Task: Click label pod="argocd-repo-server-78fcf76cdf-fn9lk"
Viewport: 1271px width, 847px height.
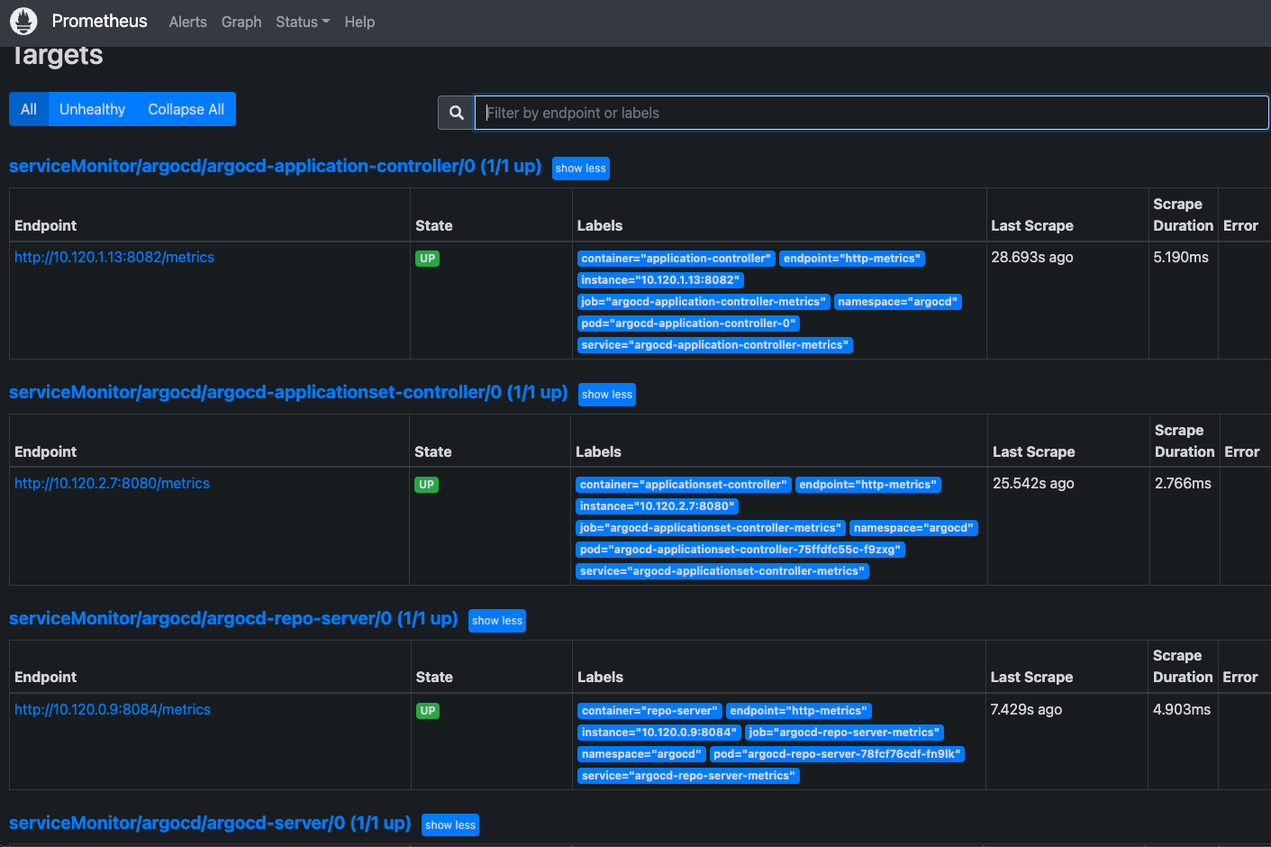Action: click(x=837, y=754)
